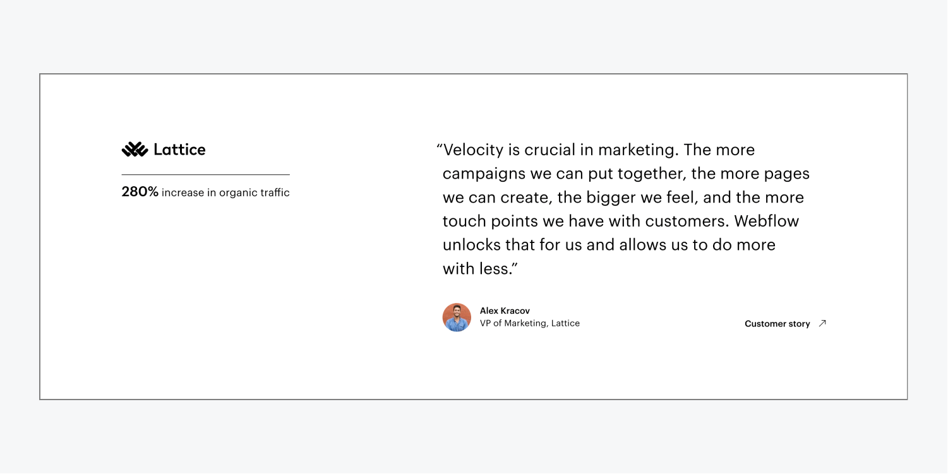Click the 'increase in organic traffic' text

point(225,193)
